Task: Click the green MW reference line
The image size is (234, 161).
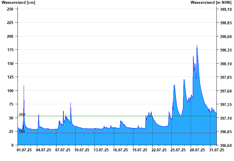Action: pyautogui.click(x=117, y=116)
